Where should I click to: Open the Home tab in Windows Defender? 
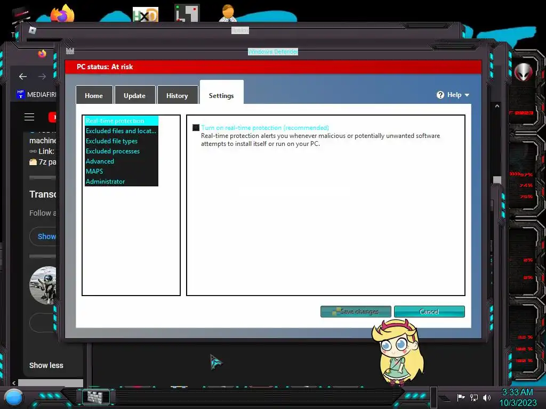(x=94, y=95)
